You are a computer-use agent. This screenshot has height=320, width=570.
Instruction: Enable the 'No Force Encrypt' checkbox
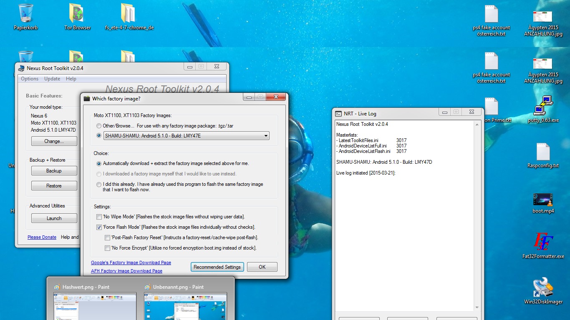pos(108,248)
